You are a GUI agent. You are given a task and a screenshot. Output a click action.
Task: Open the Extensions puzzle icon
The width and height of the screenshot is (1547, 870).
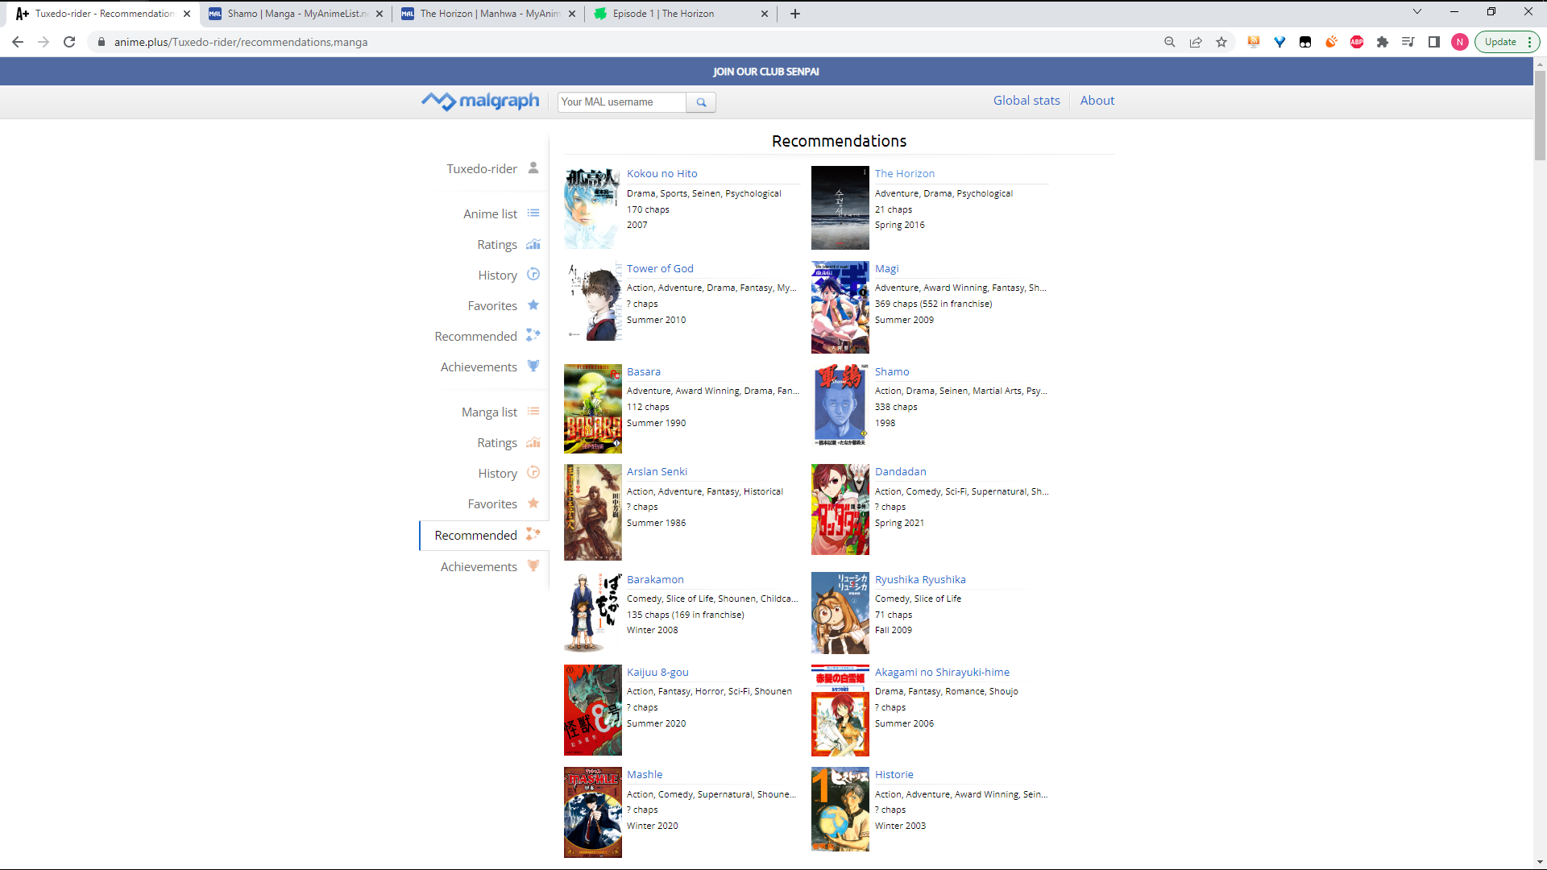tap(1383, 42)
